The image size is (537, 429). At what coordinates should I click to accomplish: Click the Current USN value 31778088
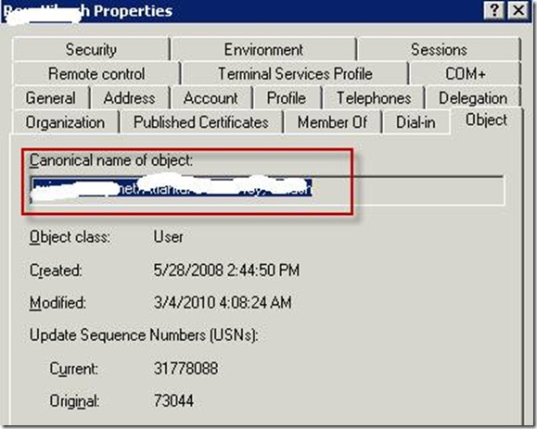(x=186, y=369)
